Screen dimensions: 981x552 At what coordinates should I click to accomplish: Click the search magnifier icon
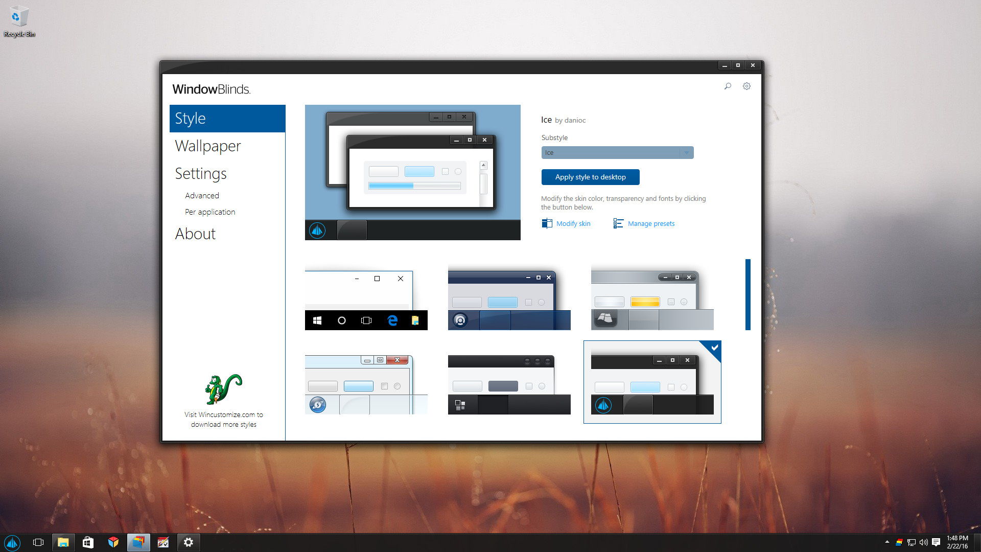coord(728,86)
